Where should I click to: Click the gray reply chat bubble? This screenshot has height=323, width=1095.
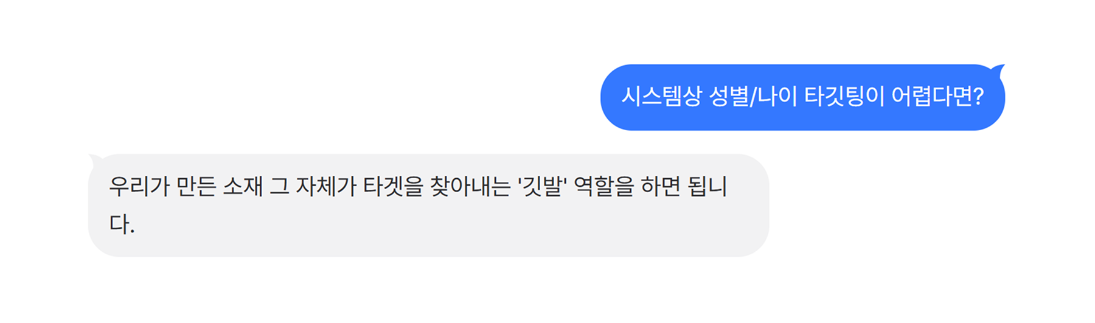429,206
